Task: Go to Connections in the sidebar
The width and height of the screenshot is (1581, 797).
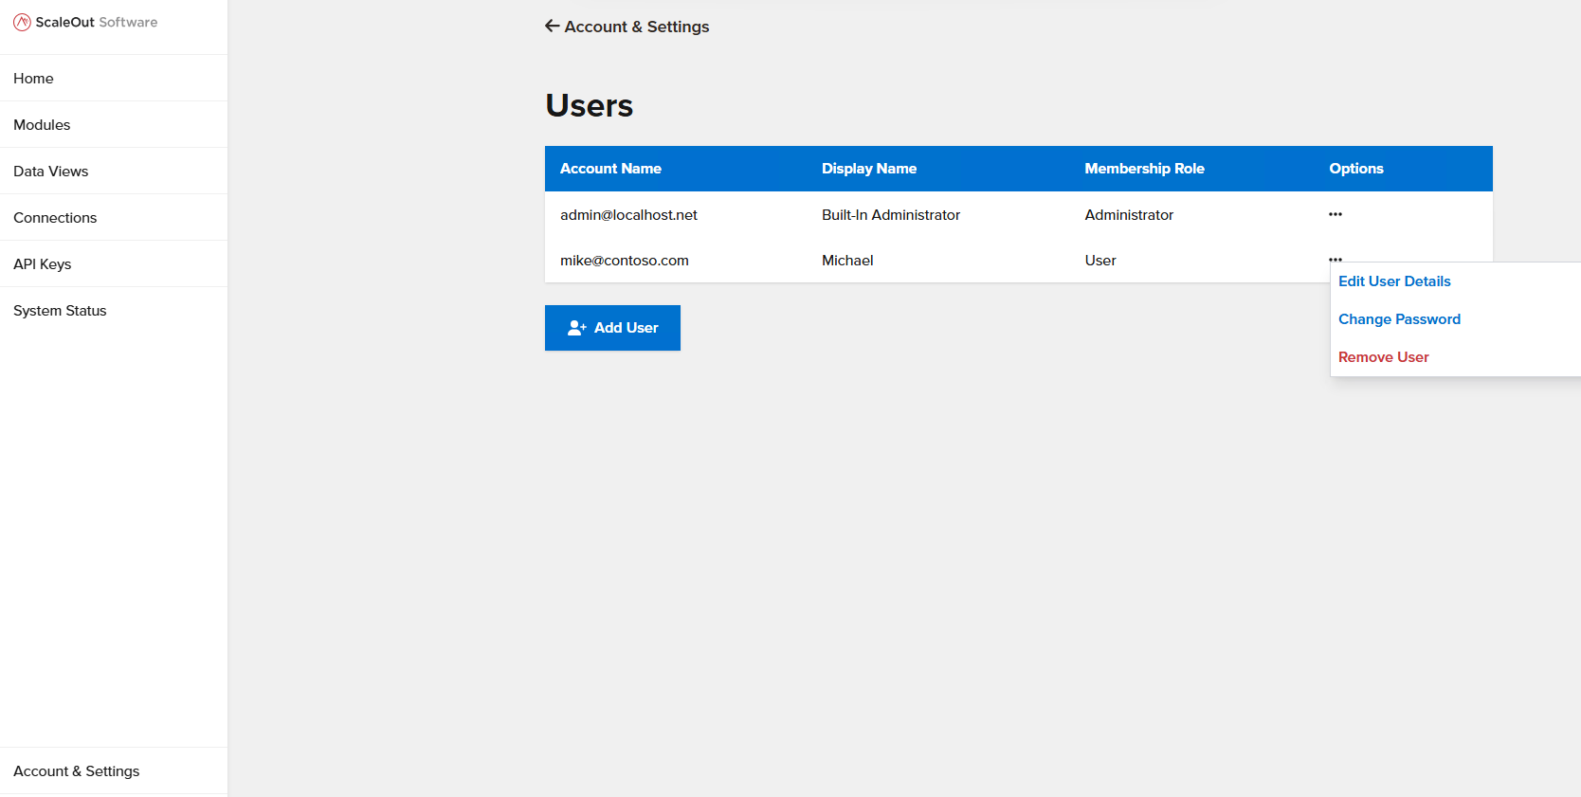Action: click(x=55, y=218)
